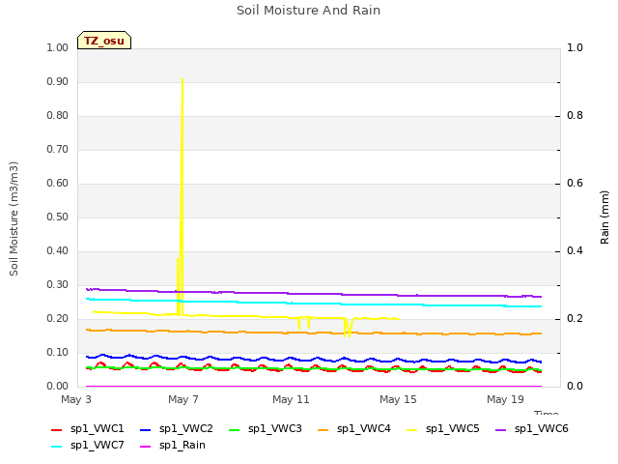
Task: Toggle the sp1_VWC1 legend entry
Action: tap(88, 429)
